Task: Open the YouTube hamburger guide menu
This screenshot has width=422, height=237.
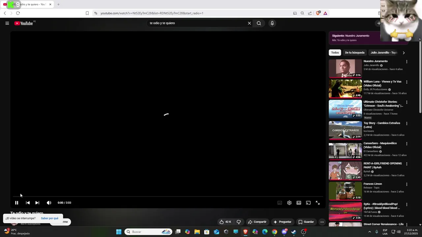Action: point(7,23)
